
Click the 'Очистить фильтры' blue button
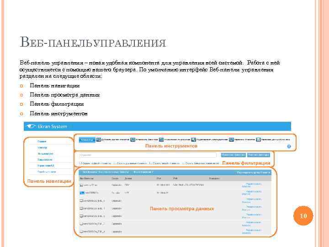click(259, 155)
